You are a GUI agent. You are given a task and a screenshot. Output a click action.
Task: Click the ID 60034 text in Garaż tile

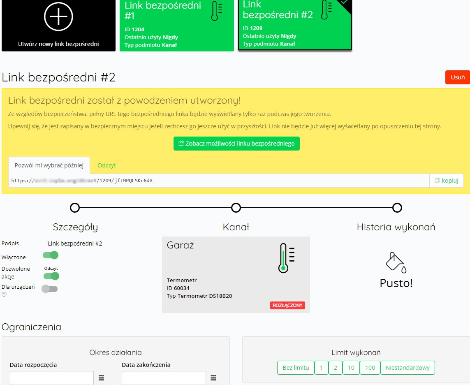(178, 288)
